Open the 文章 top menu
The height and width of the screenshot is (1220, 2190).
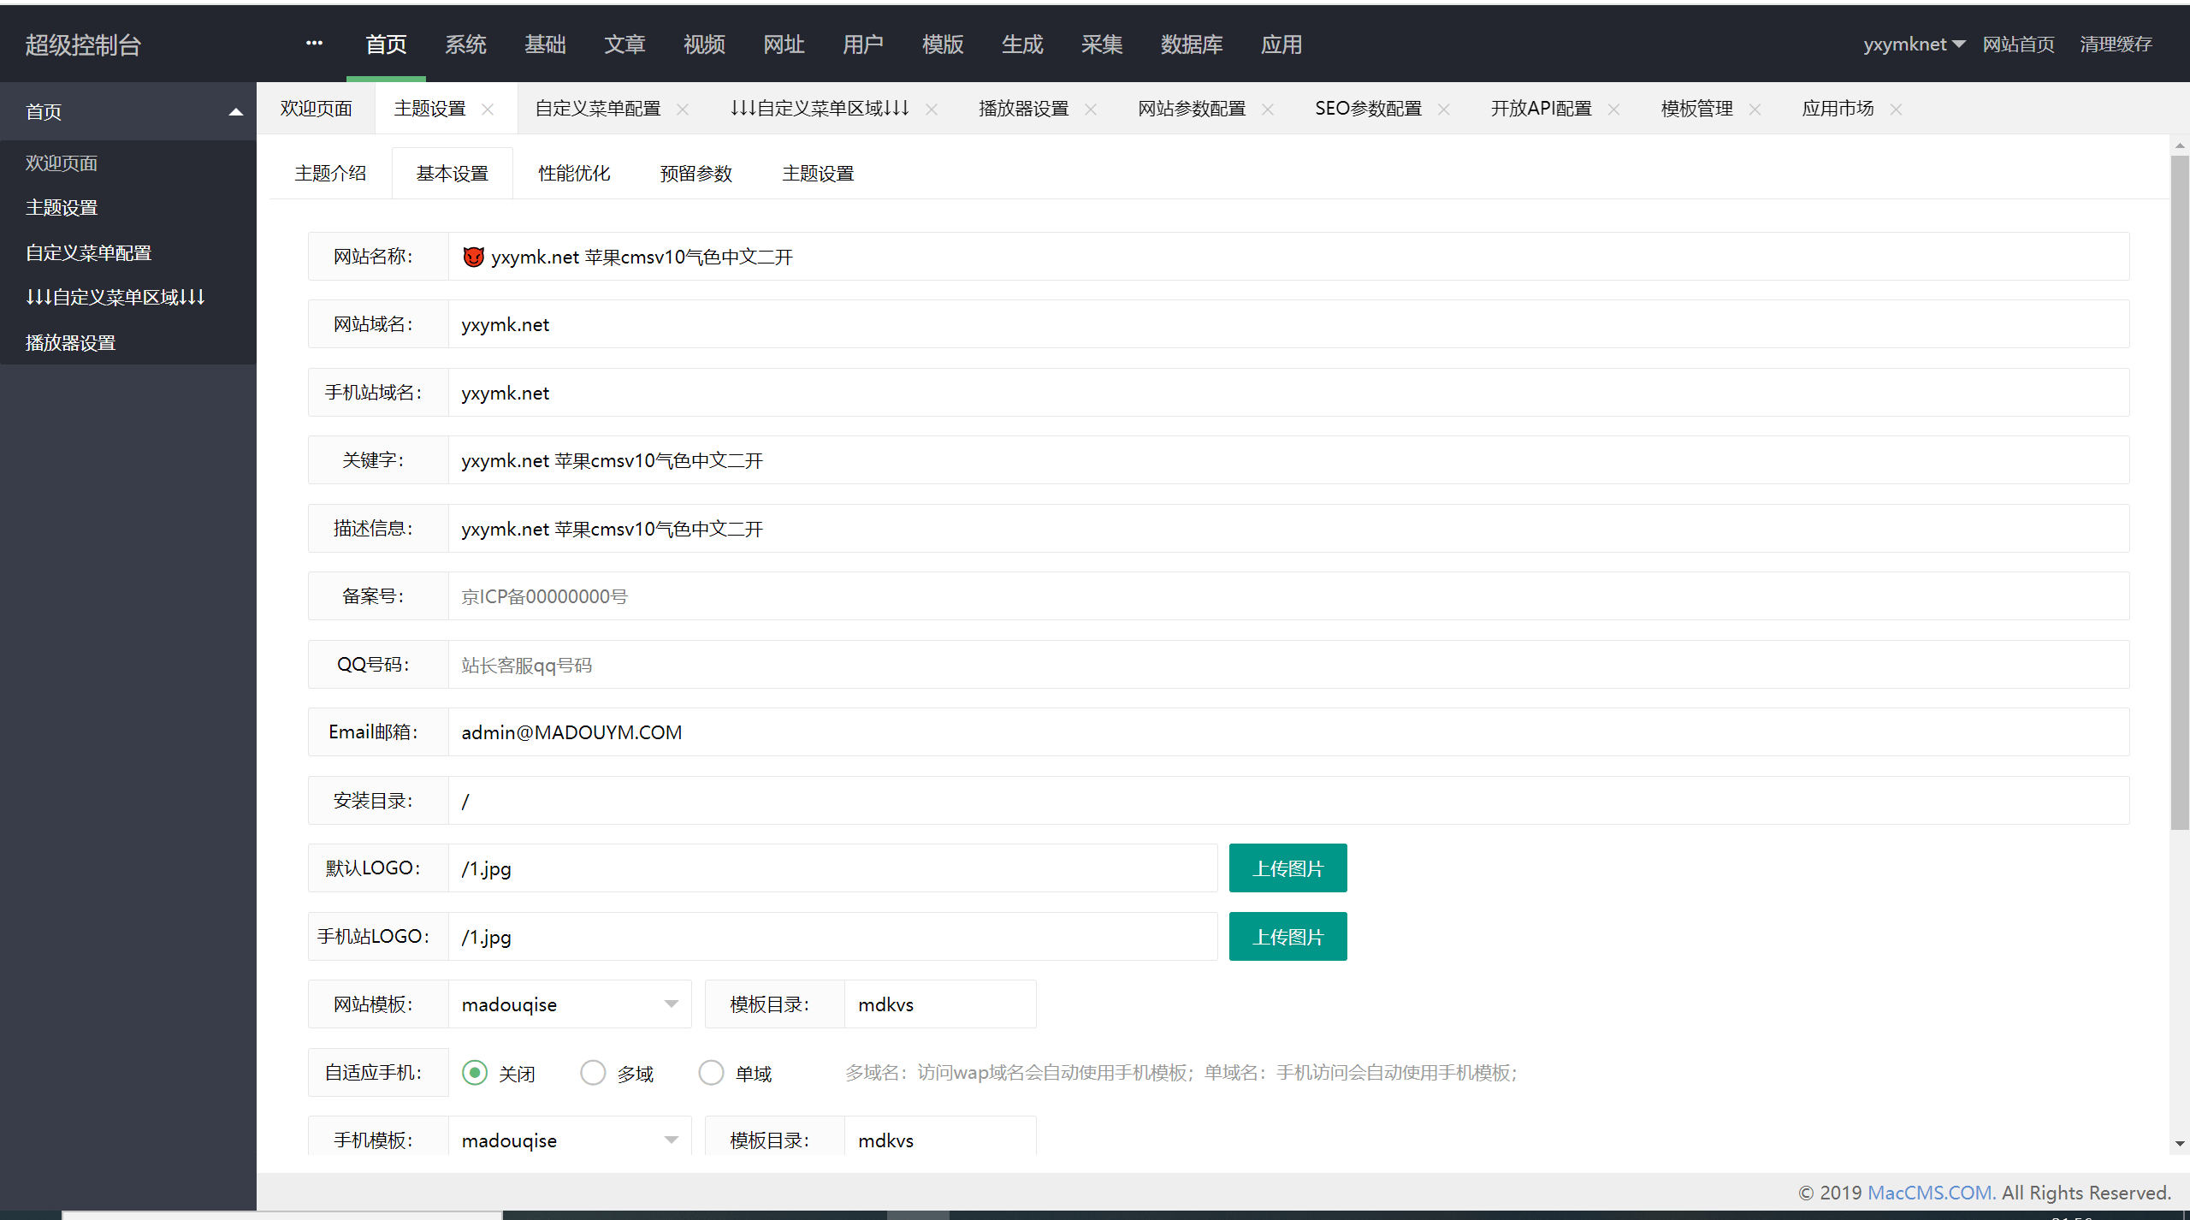pos(624,44)
